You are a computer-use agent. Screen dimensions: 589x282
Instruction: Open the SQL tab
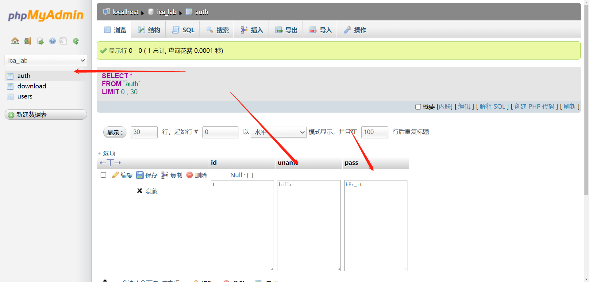[x=183, y=30]
